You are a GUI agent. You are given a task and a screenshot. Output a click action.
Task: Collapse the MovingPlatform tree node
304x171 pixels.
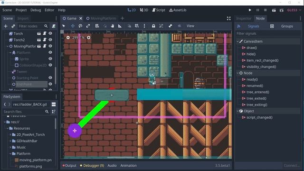pyautogui.click(x=8, y=46)
